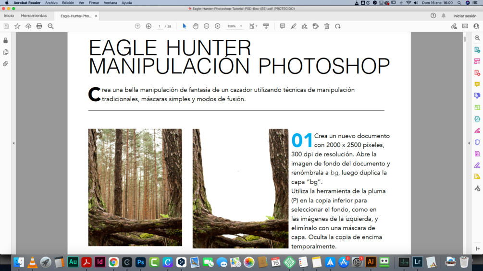This screenshot has height=271, width=483.
Task: Expand the left navigation pane arrow
Action: 13,143
